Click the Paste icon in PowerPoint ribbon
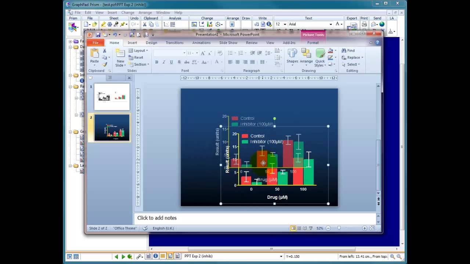 94,54
